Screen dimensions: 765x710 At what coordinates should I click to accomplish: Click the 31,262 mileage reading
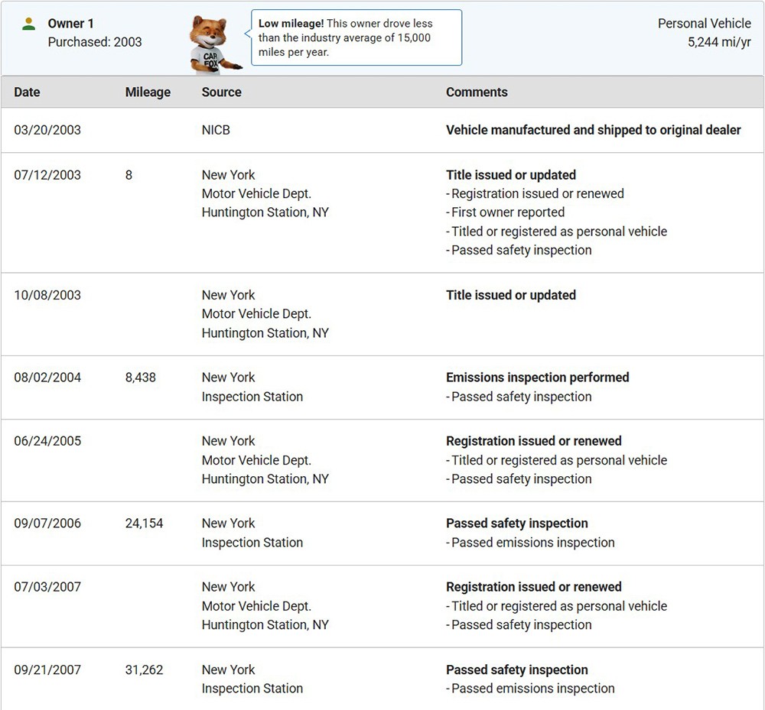(144, 669)
